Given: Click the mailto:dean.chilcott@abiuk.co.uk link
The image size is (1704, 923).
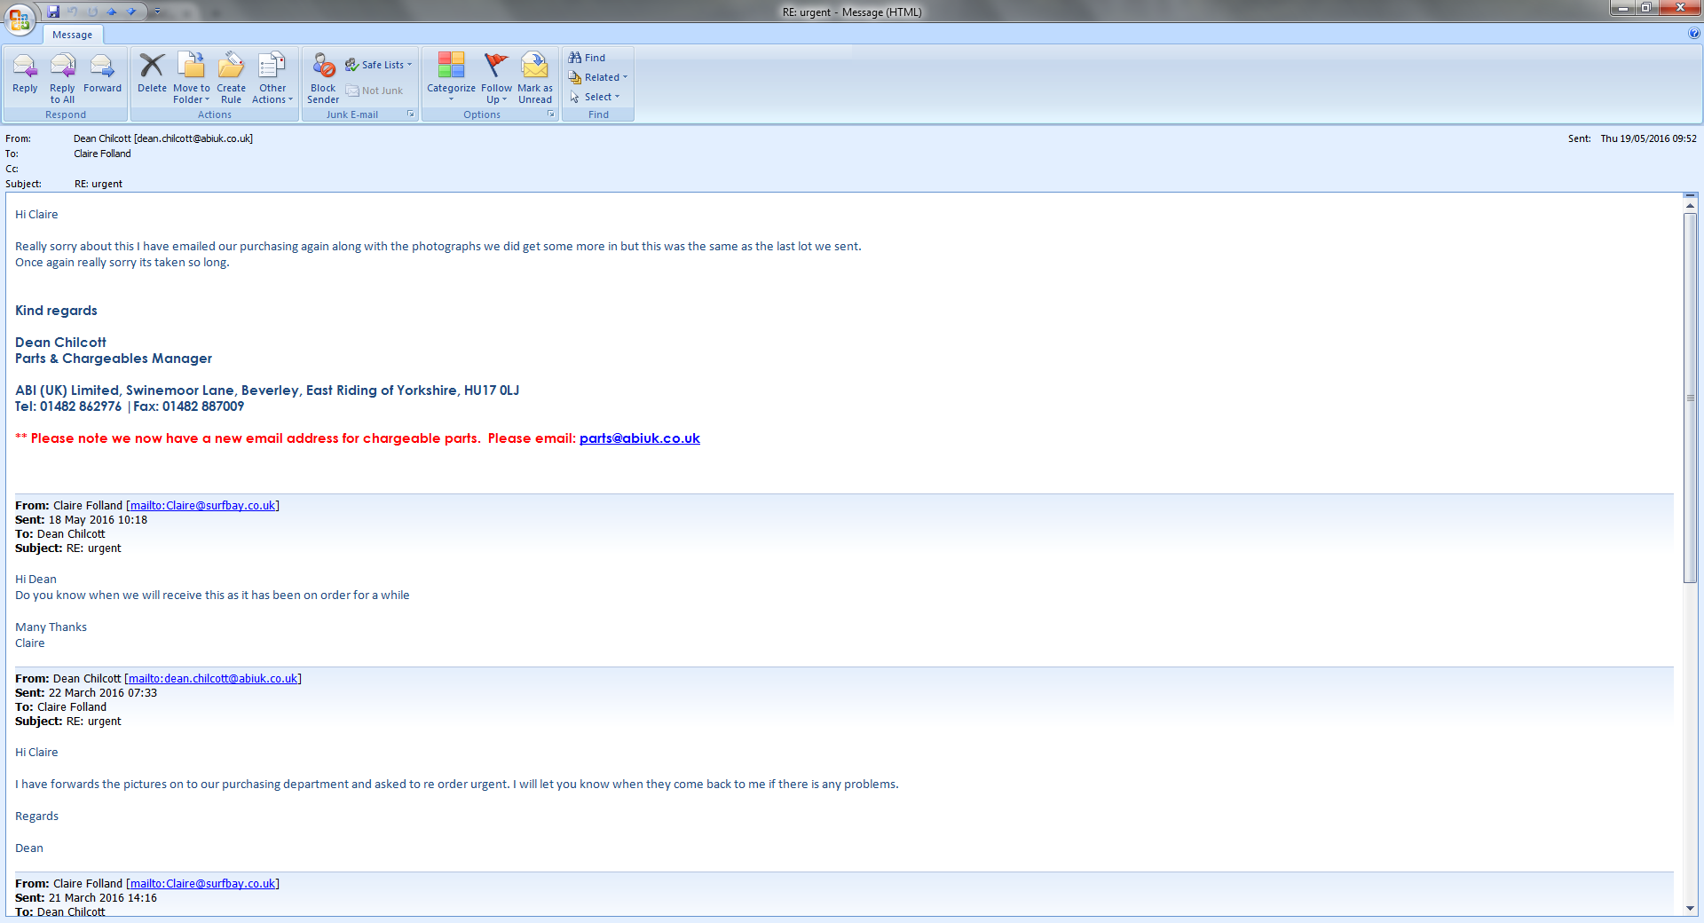Looking at the screenshot, I should (x=213, y=679).
